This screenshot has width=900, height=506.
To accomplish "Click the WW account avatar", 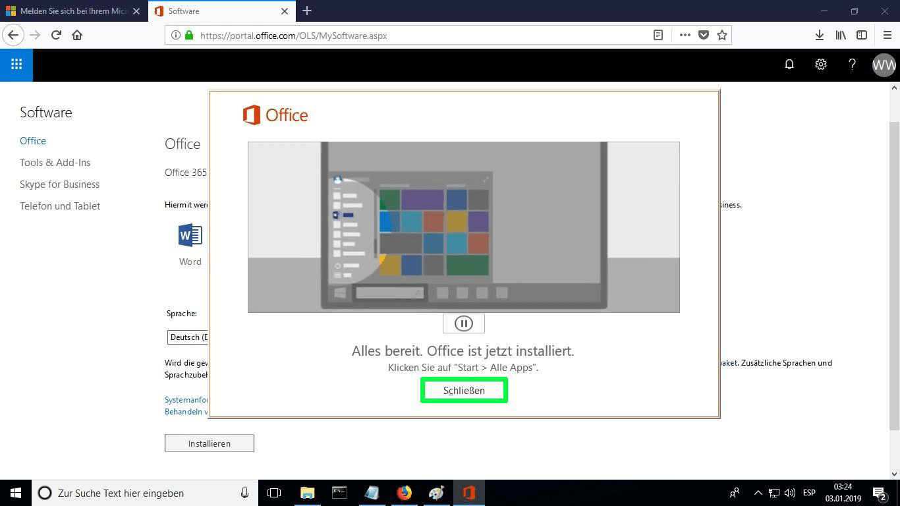I will click(884, 65).
